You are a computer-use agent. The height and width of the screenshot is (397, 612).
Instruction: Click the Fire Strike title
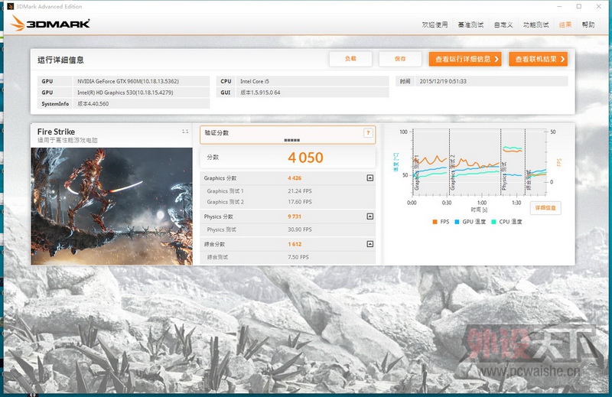coord(56,132)
